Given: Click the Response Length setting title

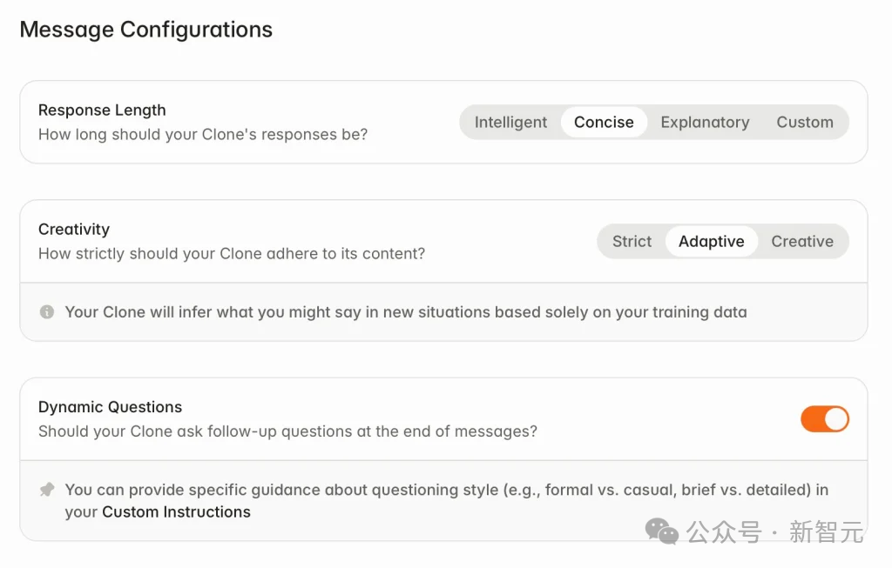Looking at the screenshot, I should [103, 110].
